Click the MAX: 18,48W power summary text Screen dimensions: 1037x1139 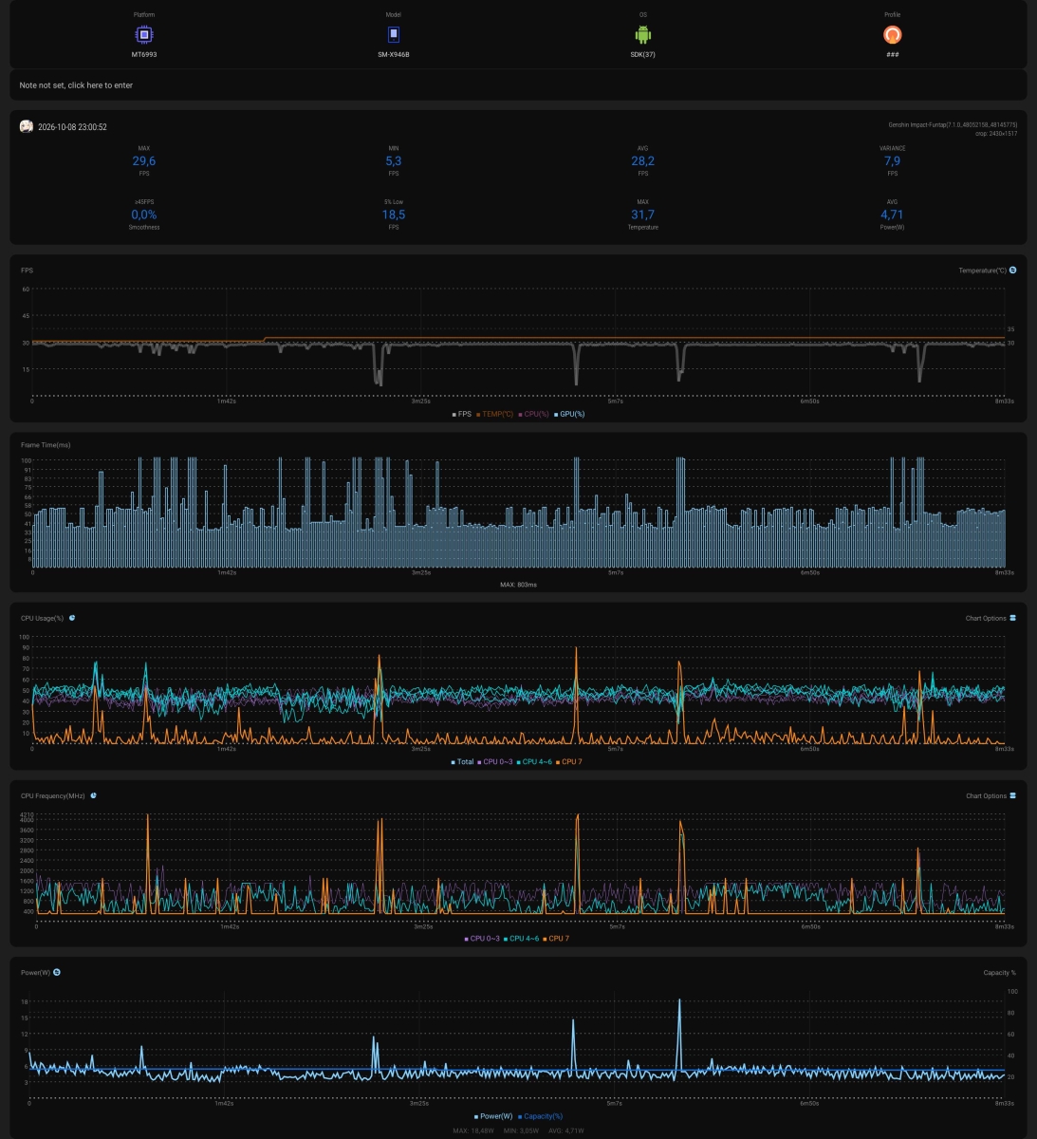click(x=473, y=1130)
